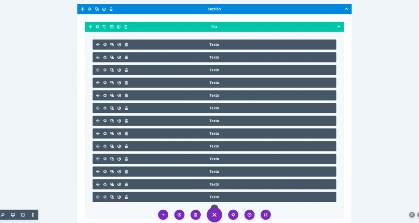
Task: Click the move icon on the Fila bar
Action: [x=90, y=27]
